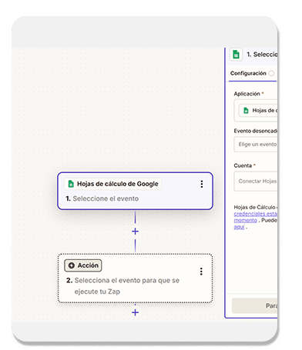The width and height of the screenshot is (302, 350).
Task: Click the aquí link
Action: (x=239, y=227)
